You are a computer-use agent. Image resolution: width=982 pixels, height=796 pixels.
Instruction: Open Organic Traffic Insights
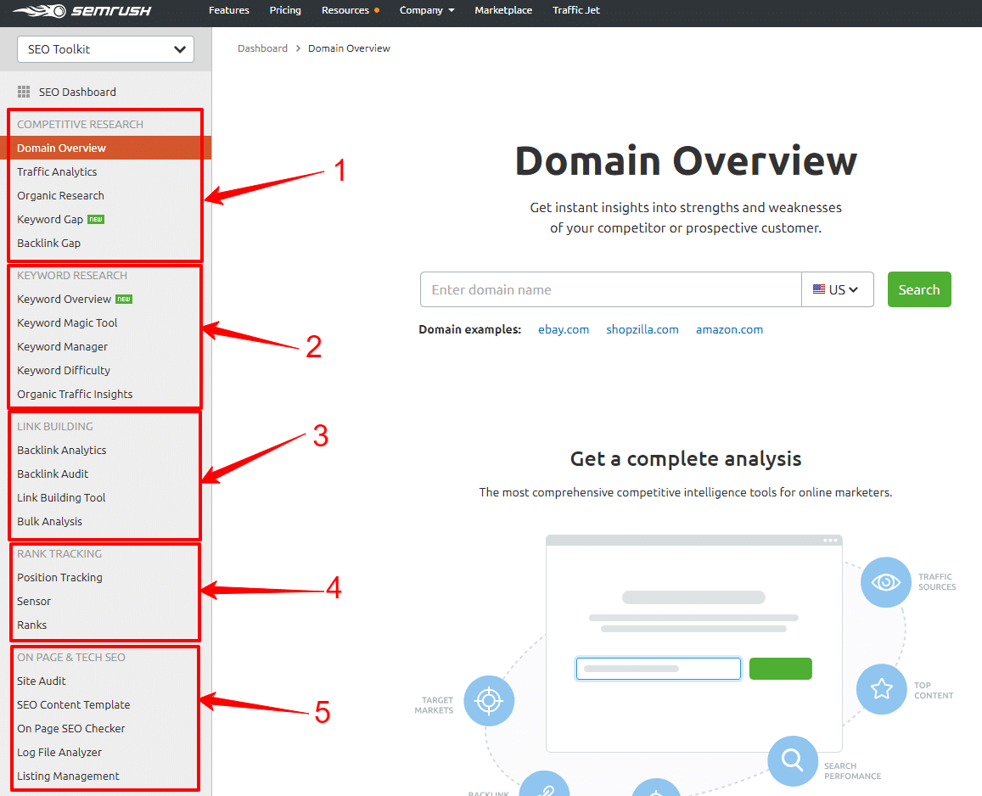(x=75, y=395)
